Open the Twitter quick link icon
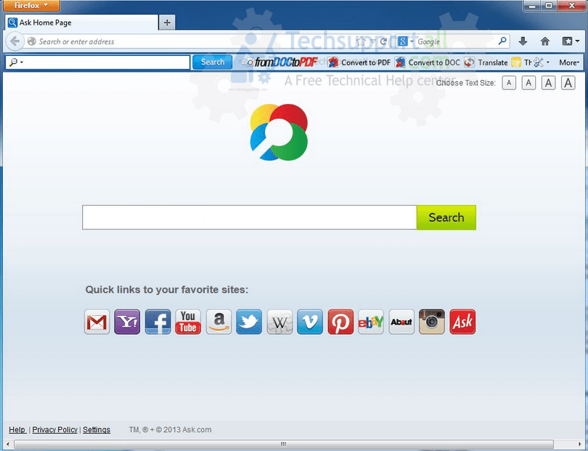The image size is (588, 451). (x=249, y=322)
